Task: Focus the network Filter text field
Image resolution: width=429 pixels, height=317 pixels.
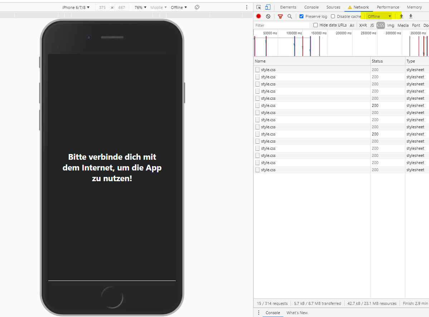Action: [282, 25]
